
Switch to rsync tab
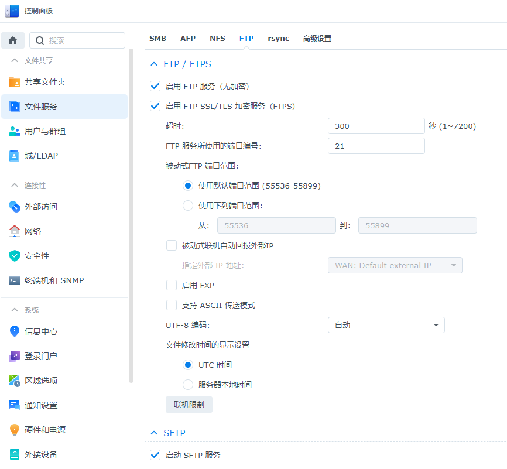279,39
